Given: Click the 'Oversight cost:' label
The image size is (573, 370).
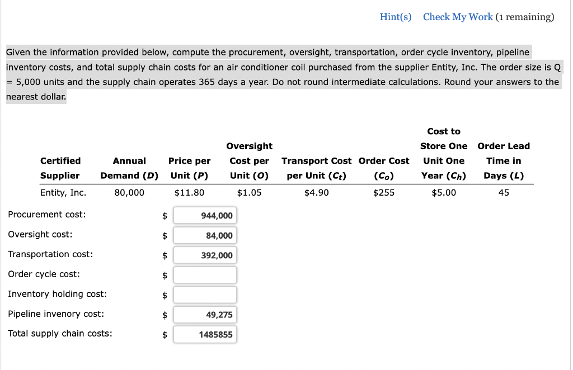Looking at the screenshot, I should point(40,234).
